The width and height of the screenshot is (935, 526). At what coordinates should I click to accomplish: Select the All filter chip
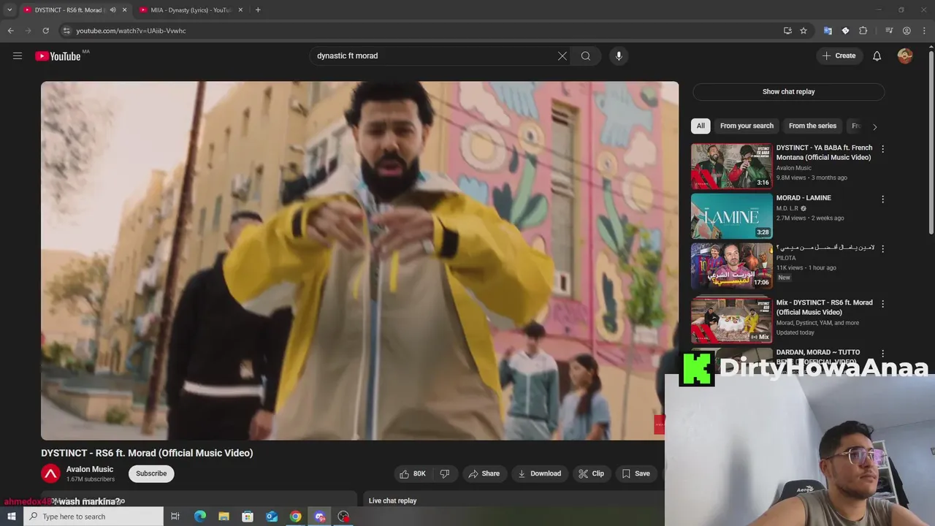point(701,126)
